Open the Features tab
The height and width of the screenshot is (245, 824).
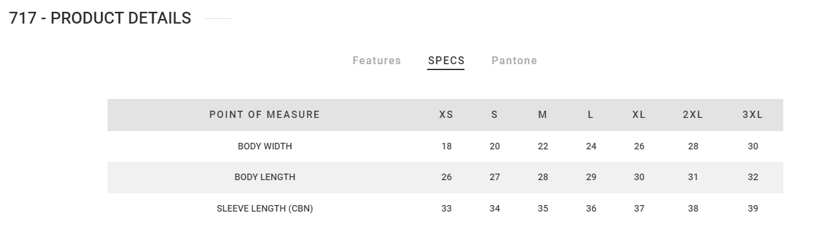point(377,61)
